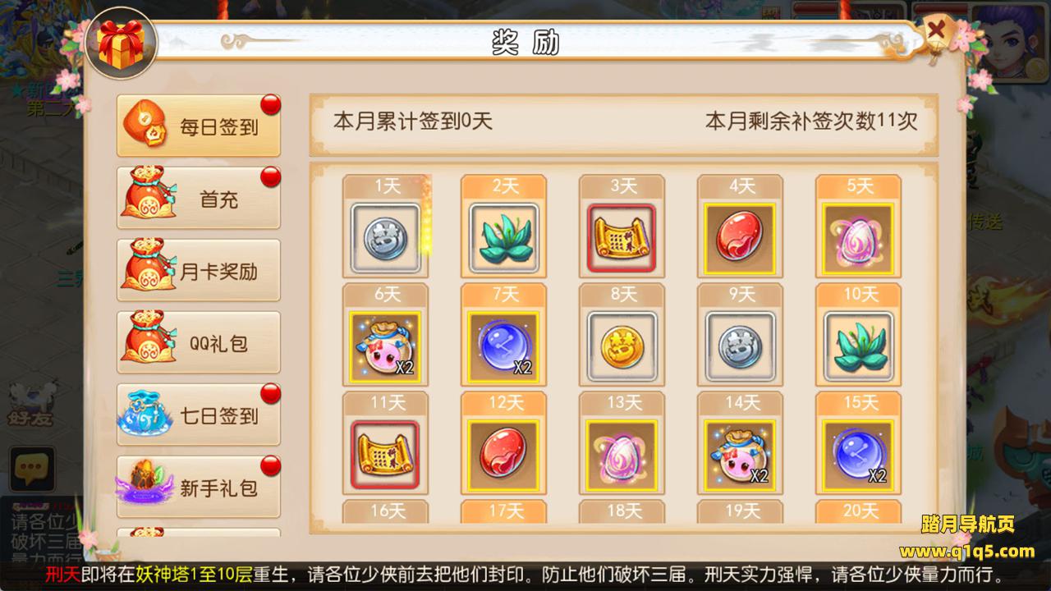This screenshot has height=591, width=1051.
Task: Claim the day 1 silver coin reward
Action: pyautogui.click(x=385, y=238)
